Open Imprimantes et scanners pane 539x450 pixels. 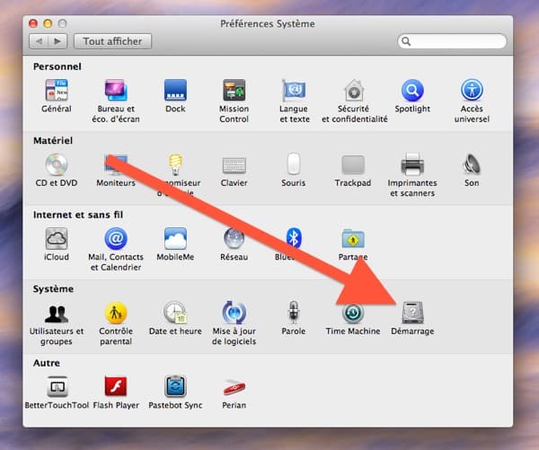[412, 164]
